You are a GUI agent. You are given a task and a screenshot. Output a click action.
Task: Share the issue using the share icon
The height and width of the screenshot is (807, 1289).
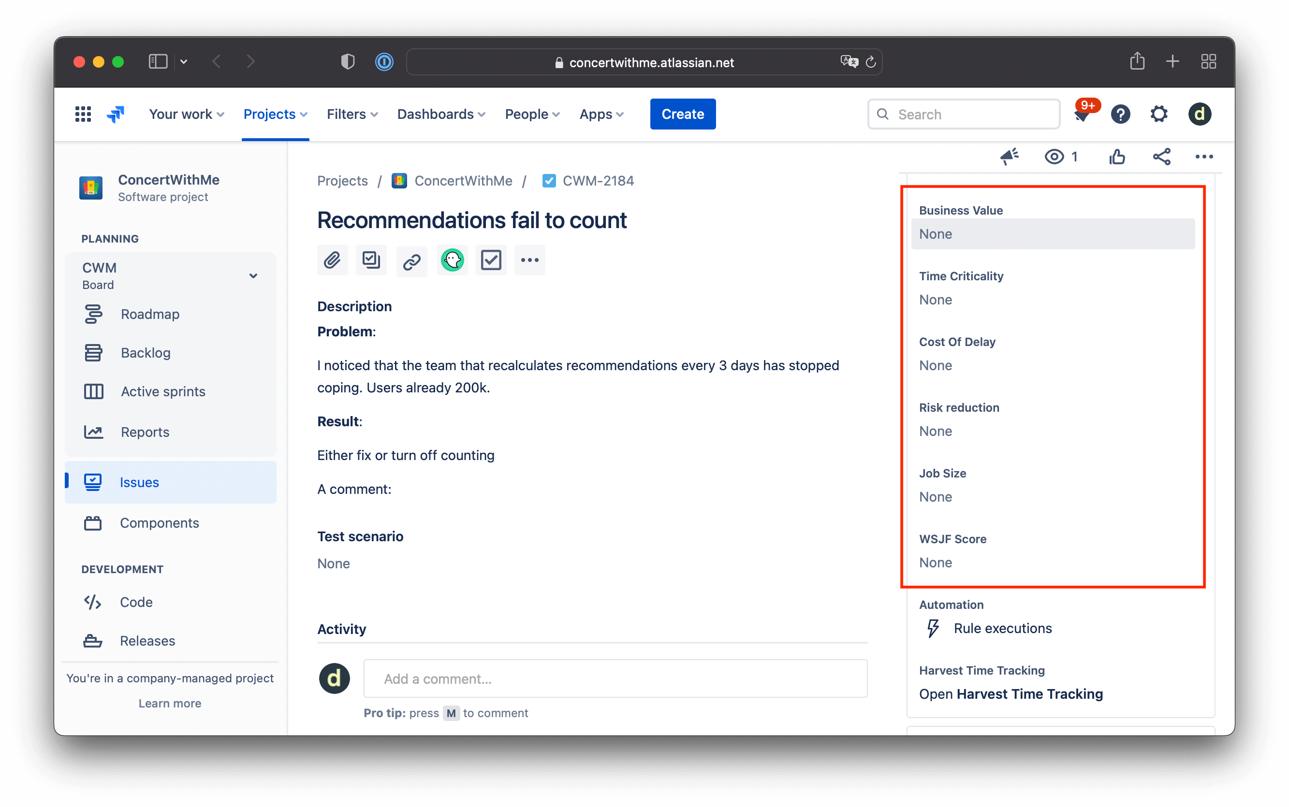click(1162, 157)
